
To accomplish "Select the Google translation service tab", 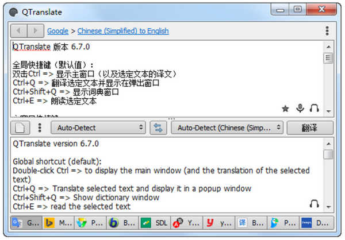I will [26, 223].
